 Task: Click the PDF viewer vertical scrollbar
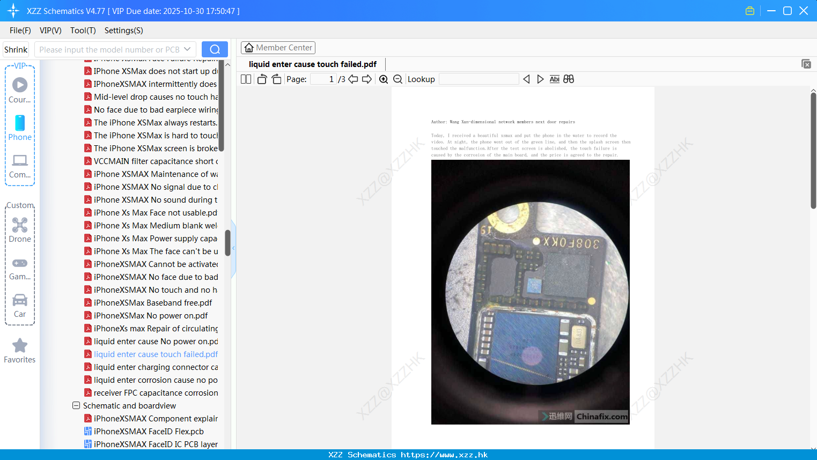(x=813, y=150)
